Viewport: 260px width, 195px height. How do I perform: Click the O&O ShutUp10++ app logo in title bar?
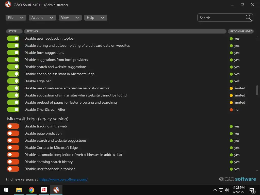point(8,5)
